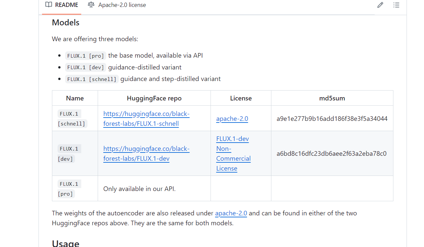Click 'guidance-distilled variant' description
The height and width of the screenshot is (247, 424).
145,67
